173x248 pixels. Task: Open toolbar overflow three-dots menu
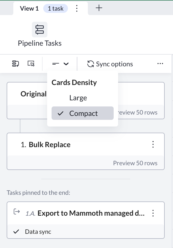160,64
